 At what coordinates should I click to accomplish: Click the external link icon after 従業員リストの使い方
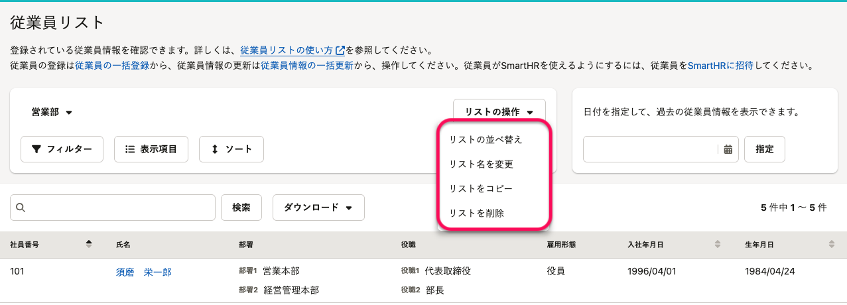(340, 50)
